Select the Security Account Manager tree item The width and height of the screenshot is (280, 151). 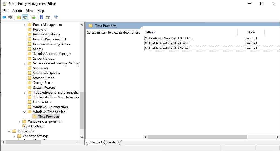point(52,54)
